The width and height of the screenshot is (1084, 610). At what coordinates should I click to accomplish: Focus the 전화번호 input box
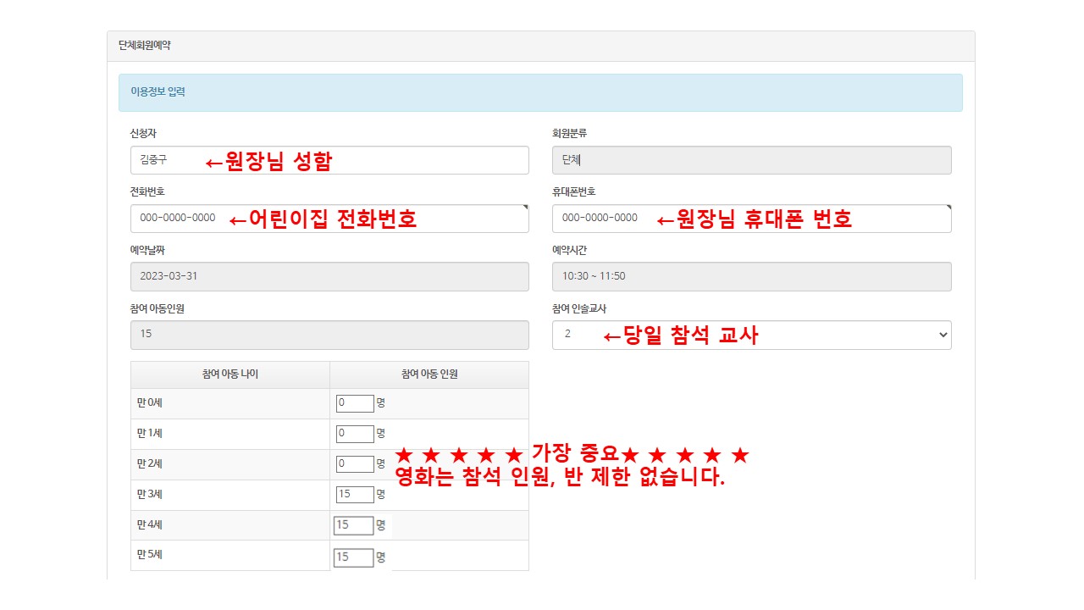(329, 218)
